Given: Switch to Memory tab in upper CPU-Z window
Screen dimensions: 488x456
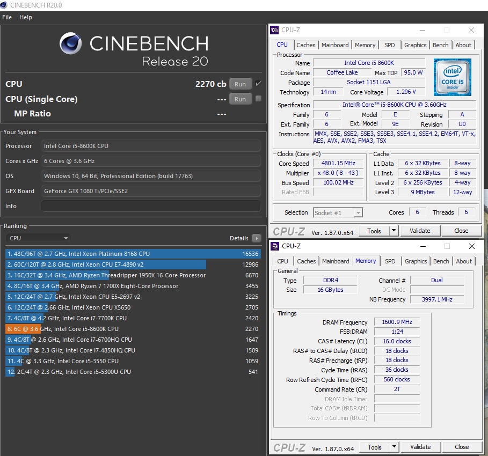Looking at the screenshot, I should click(365, 45).
